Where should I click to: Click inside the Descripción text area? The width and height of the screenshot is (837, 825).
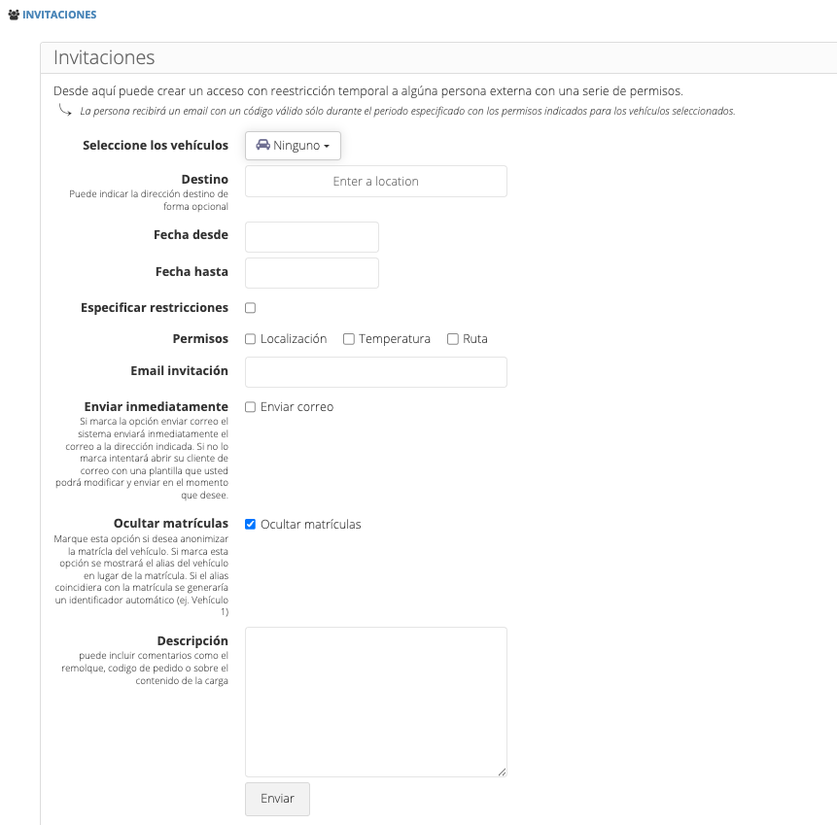click(375, 702)
